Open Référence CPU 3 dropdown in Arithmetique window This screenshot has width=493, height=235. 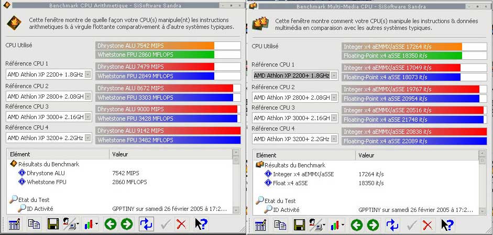point(88,117)
